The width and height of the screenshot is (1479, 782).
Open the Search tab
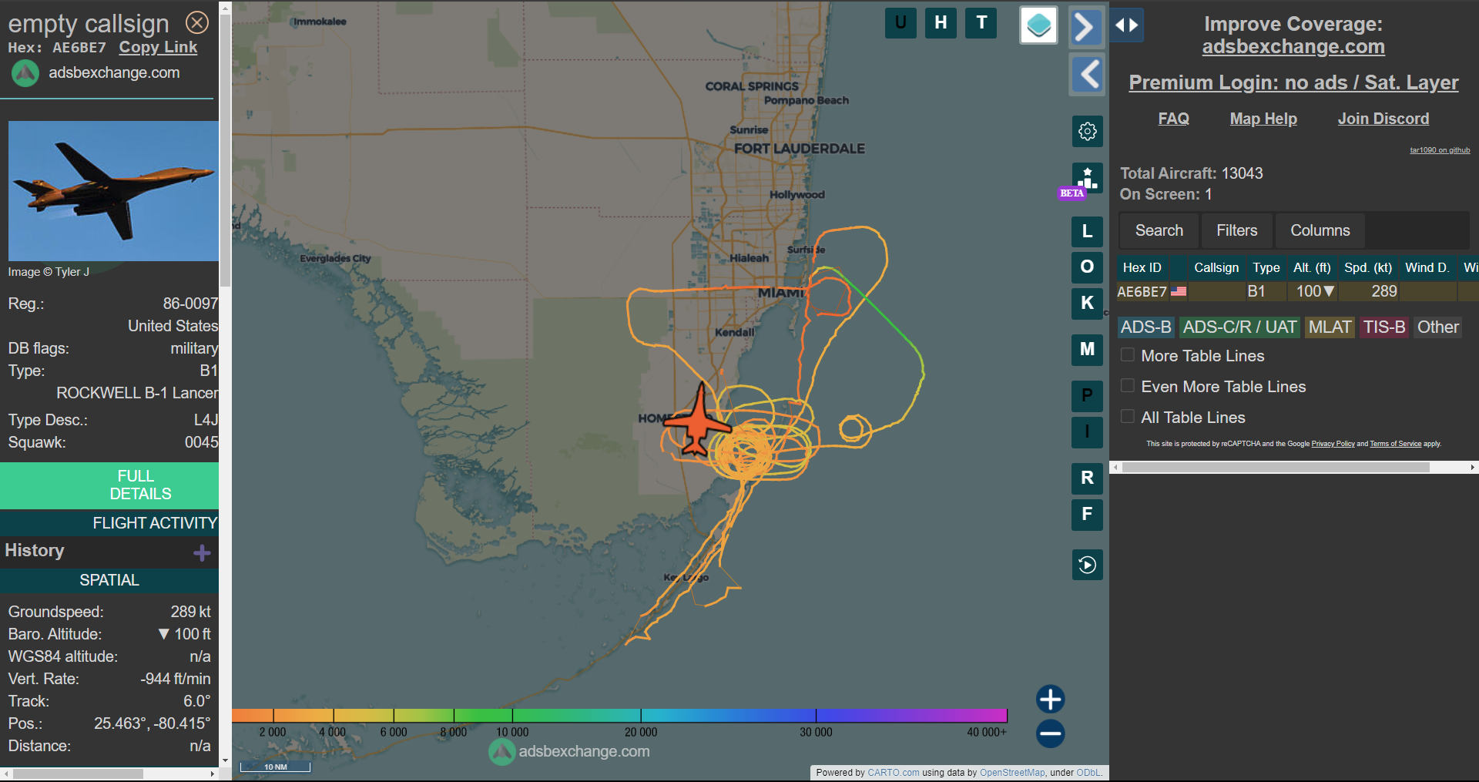click(x=1159, y=230)
